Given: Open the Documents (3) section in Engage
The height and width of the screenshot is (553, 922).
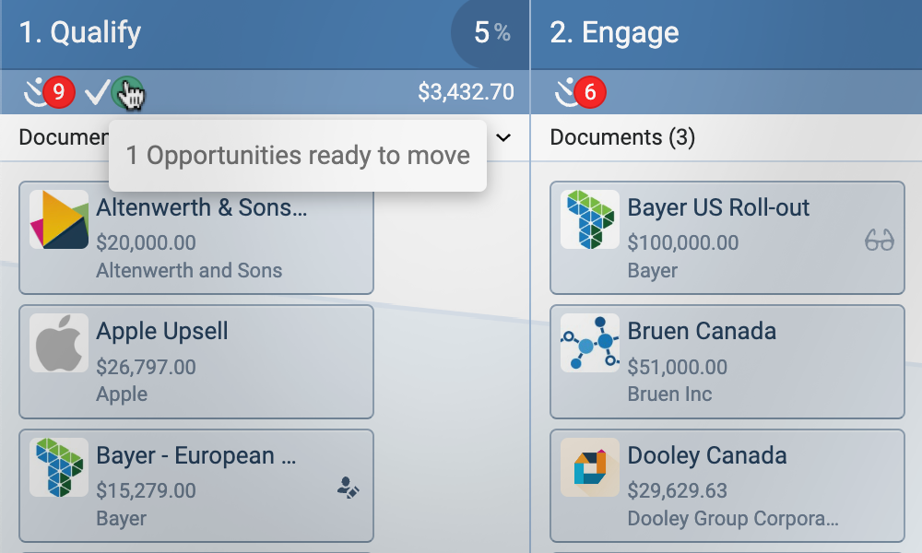Looking at the screenshot, I should click(x=622, y=137).
